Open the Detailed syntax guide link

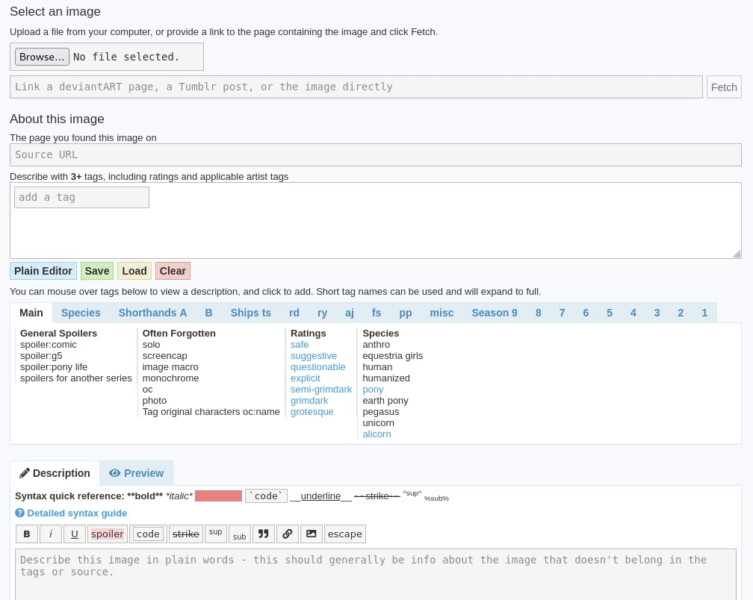76,513
